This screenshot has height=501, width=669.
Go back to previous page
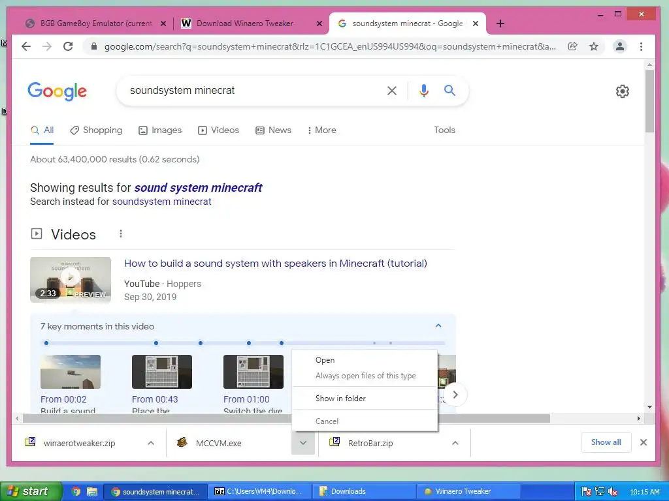(26, 46)
